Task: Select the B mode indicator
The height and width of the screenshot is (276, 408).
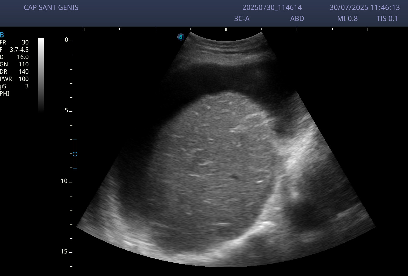Action: [2, 35]
